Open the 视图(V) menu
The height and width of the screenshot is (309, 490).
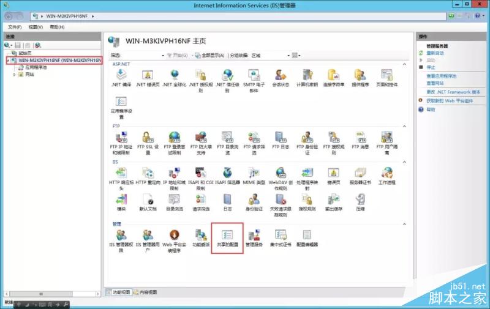[36, 27]
